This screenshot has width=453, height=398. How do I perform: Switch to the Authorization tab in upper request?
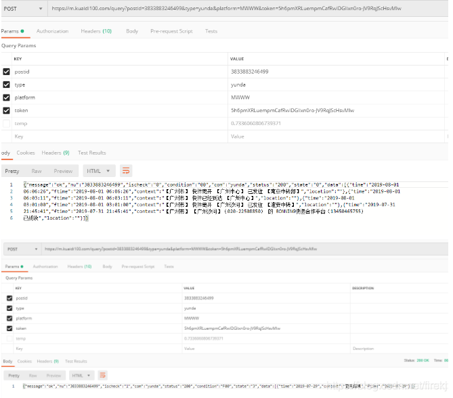pyautogui.click(x=53, y=31)
